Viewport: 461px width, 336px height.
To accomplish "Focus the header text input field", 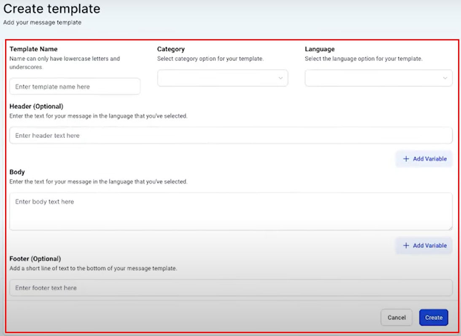I will click(231, 136).
